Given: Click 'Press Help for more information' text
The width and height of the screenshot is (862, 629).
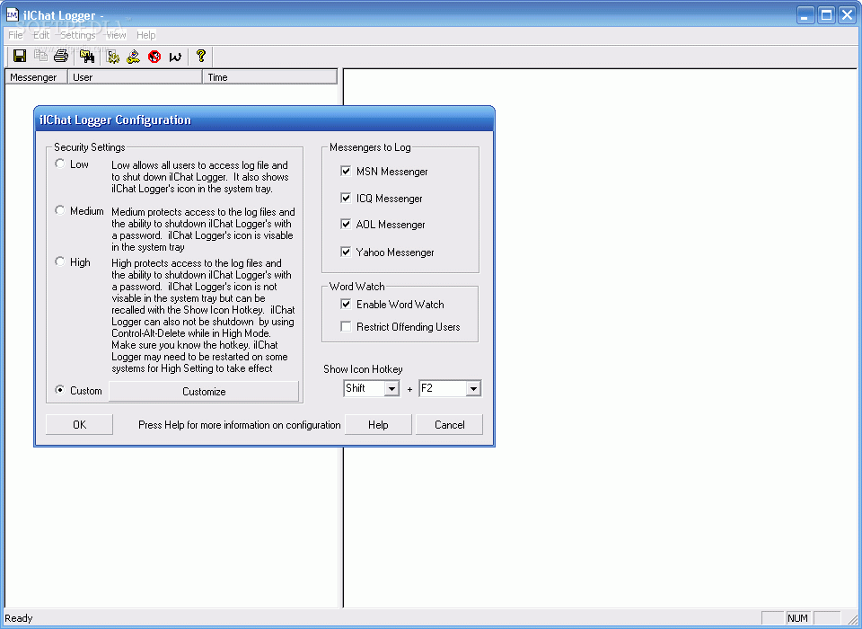Looking at the screenshot, I should (239, 425).
